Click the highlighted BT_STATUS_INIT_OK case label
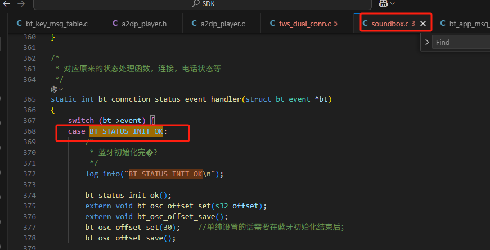The image size is (490, 250). (x=126, y=131)
